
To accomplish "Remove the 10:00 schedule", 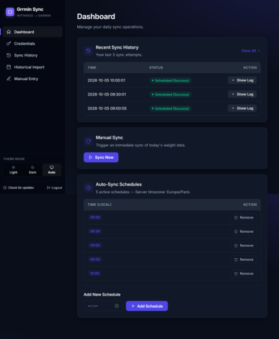I will (x=243, y=273).
